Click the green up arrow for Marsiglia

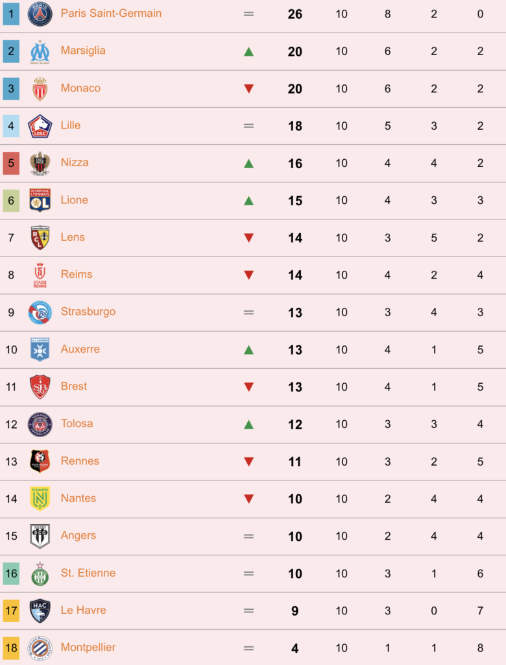click(x=248, y=52)
